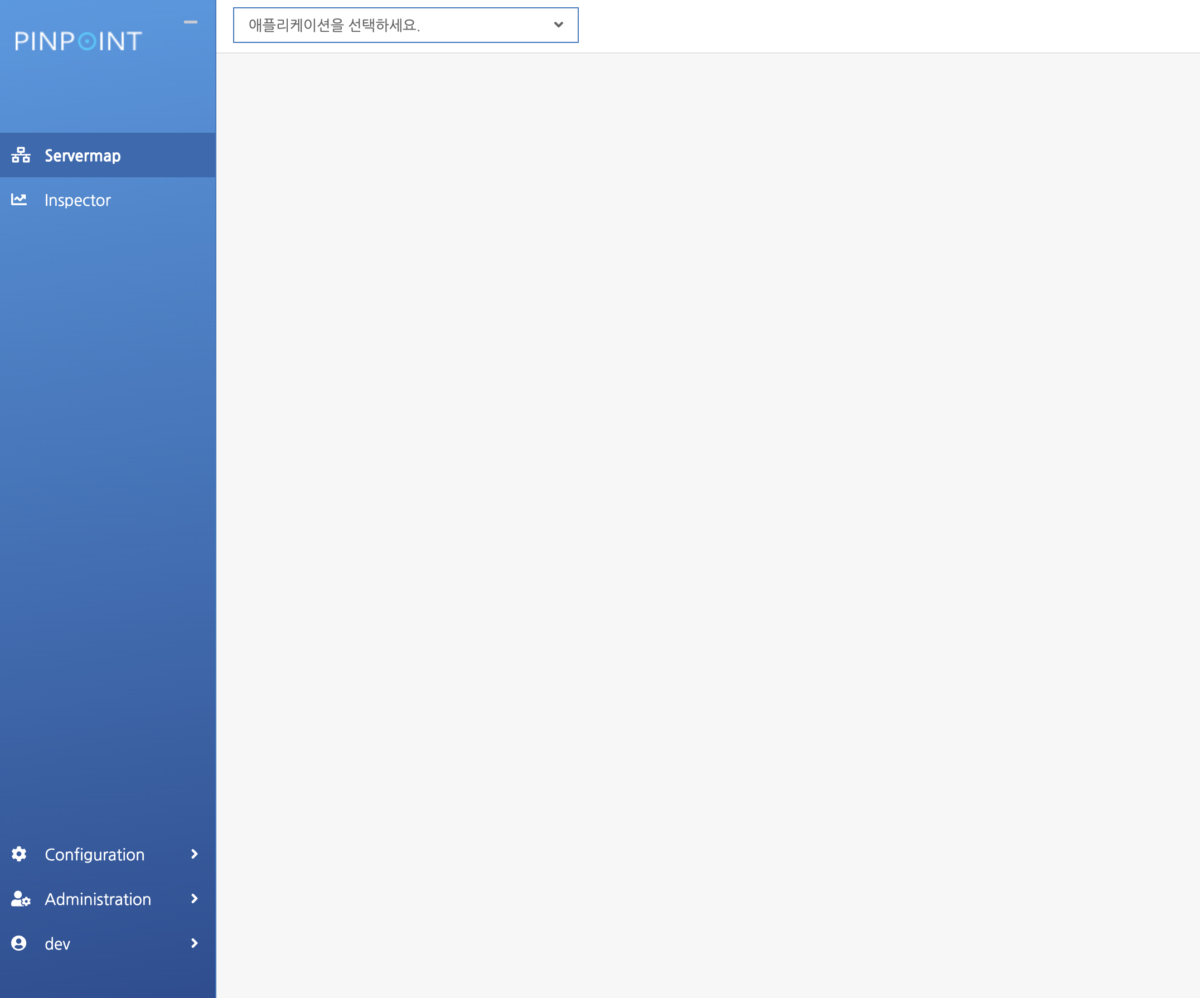Click the dev username label
This screenshot has height=998, width=1200.
(x=58, y=944)
